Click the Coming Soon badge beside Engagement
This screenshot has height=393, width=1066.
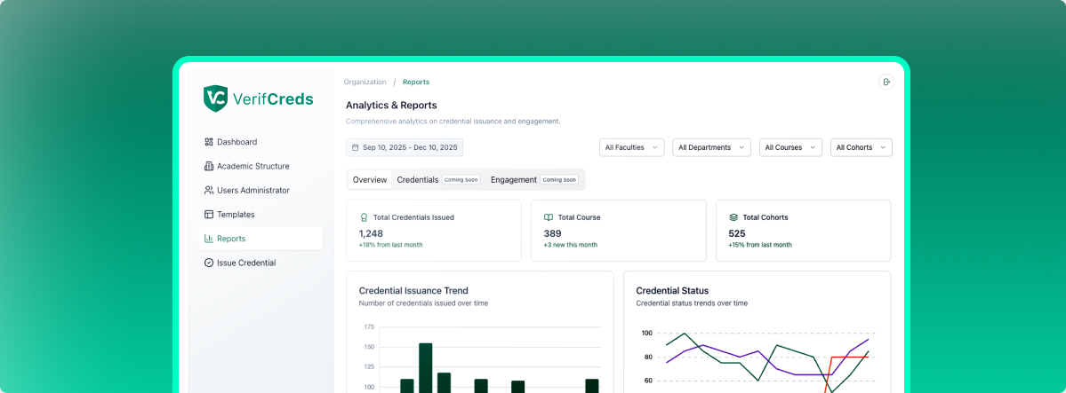559,180
